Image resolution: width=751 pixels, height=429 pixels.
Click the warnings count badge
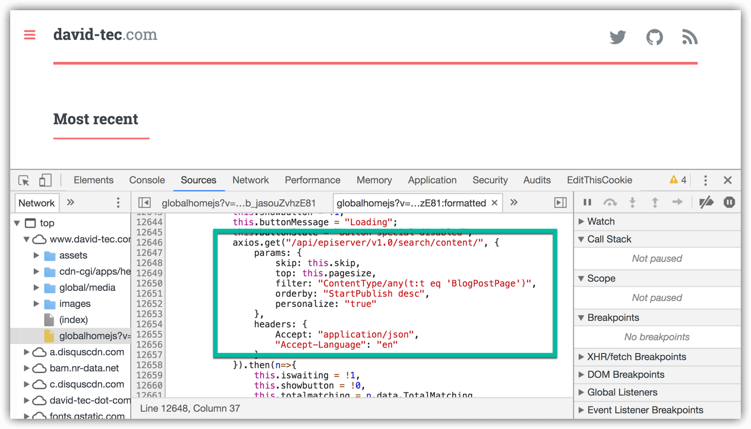[678, 181]
